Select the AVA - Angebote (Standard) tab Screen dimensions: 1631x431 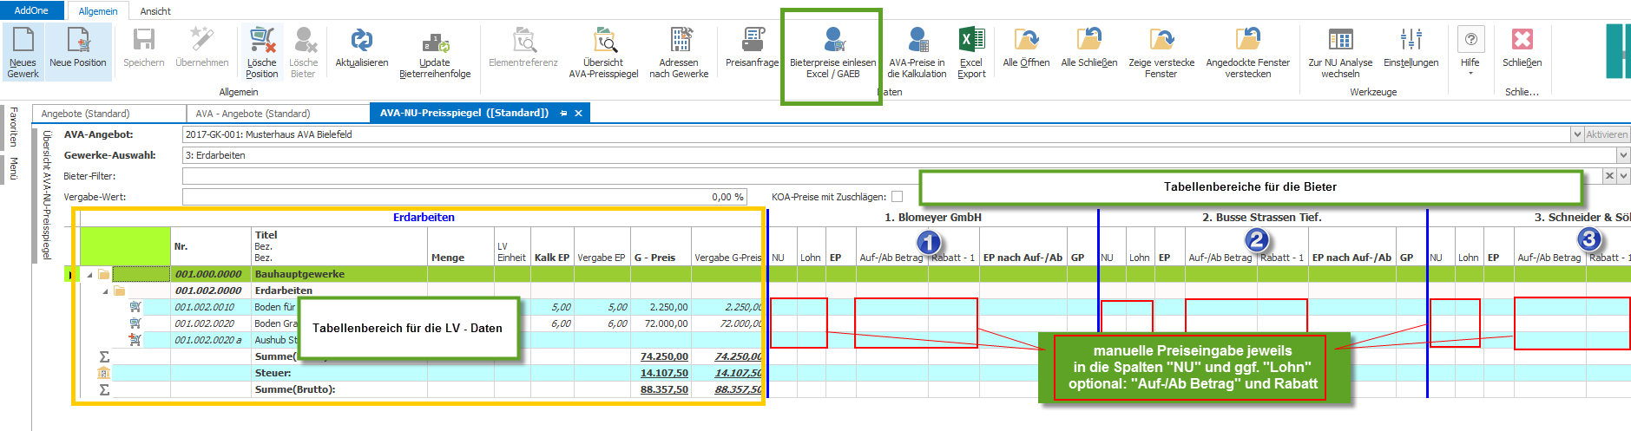[x=253, y=114]
